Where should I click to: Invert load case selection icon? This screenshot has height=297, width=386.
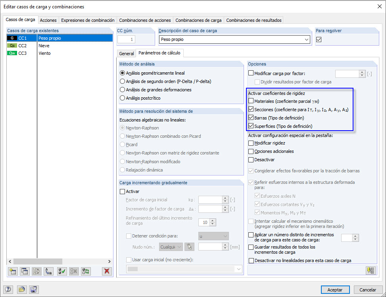[x=86, y=271]
